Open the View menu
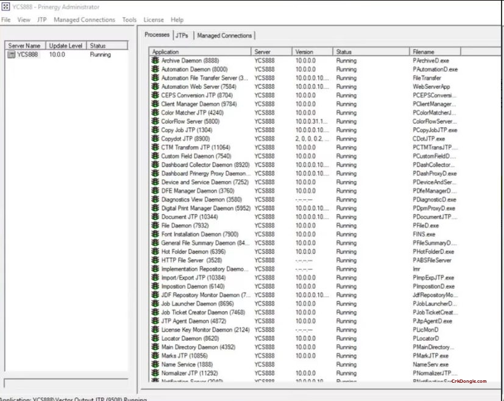 coord(24,20)
